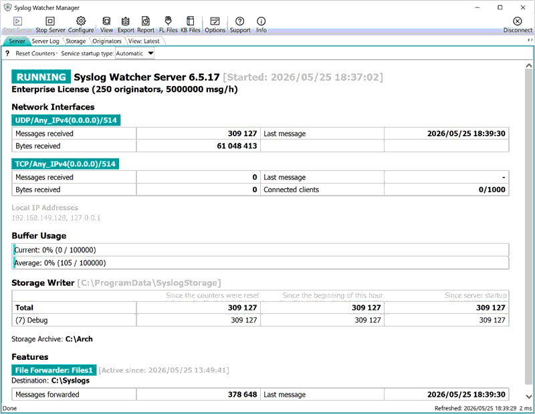
Task: Click the View toolbar icon
Action: 106,21
